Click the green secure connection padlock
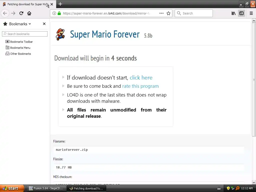This screenshot has width=256, height=192. [59, 13]
